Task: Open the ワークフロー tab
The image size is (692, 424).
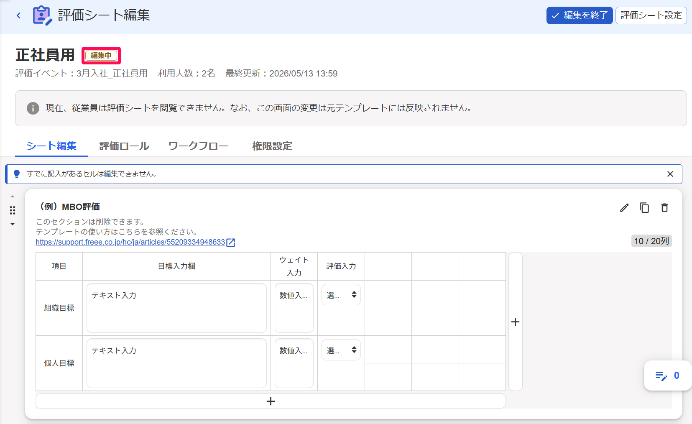Action: point(198,146)
